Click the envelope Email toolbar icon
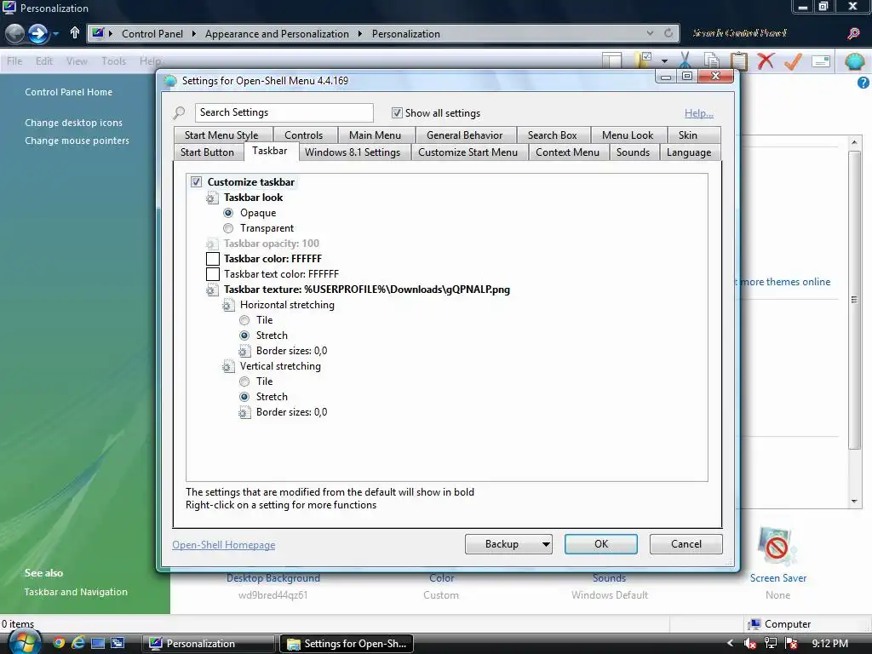Viewport: 872px width, 654px height. 821,61
